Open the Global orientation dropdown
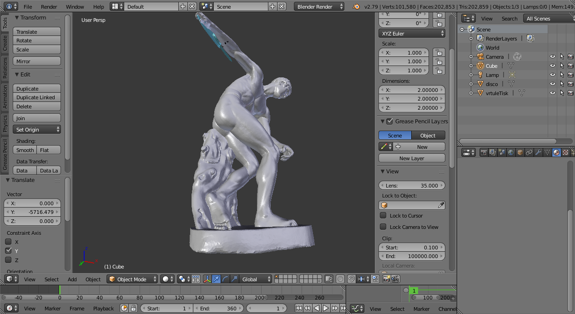 (256, 279)
